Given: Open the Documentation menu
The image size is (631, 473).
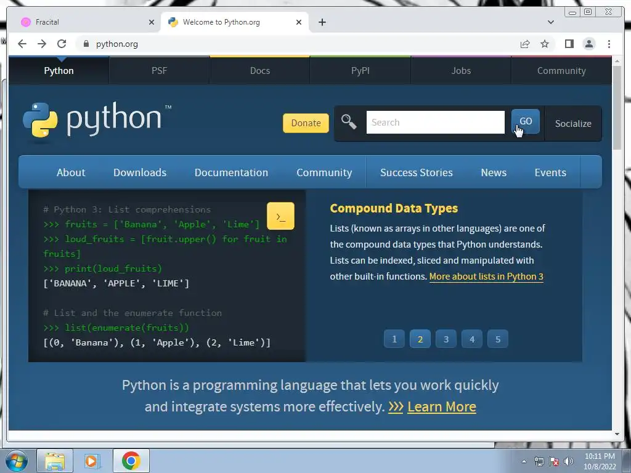Looking at the screenshot, I should tap(232, 172).
